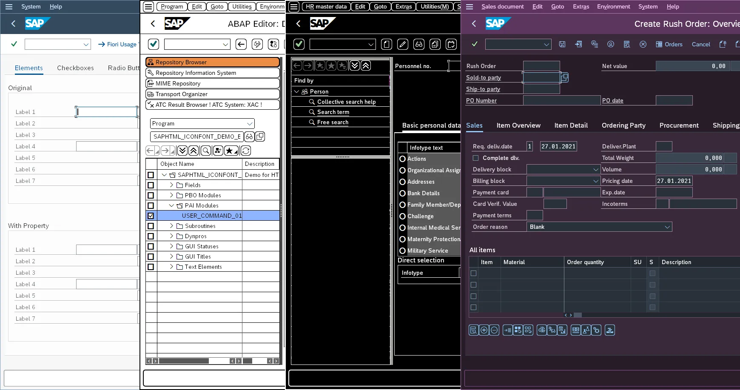Select the Addresses radio button

pyautogui.click(x=403, y=182)
